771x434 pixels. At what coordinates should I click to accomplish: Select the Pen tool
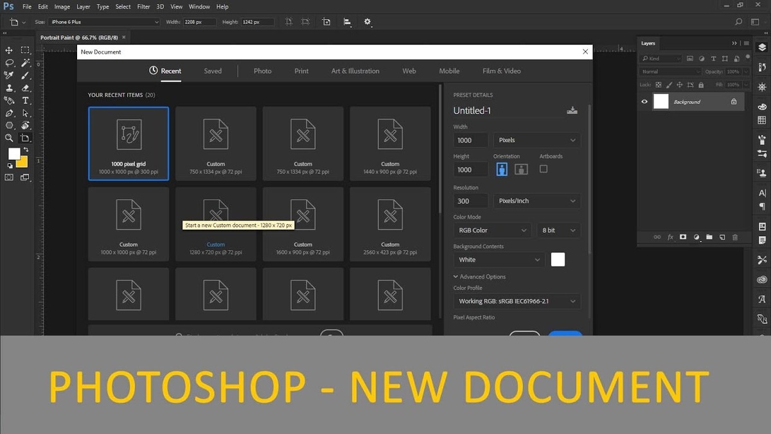pos(9,113)
